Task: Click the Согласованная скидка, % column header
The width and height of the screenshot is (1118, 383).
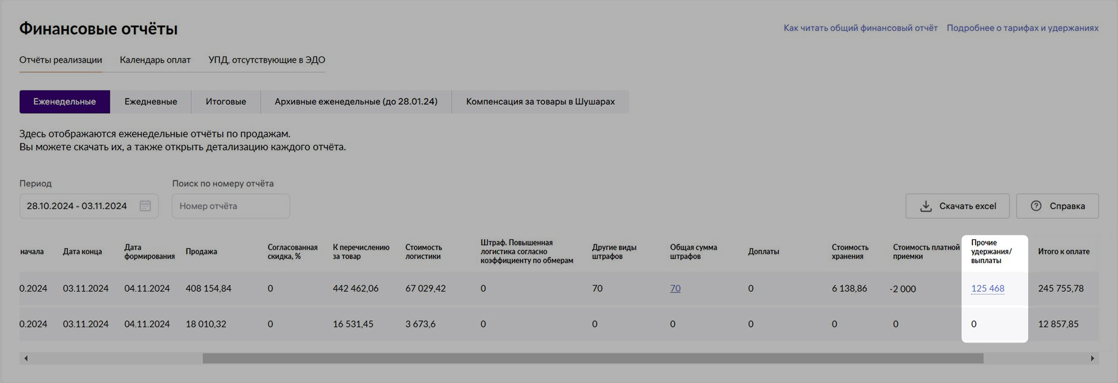Action: coord(292,252)
